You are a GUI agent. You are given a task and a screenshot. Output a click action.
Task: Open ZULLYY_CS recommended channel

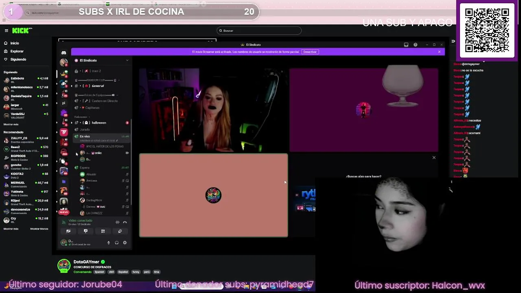26,140
